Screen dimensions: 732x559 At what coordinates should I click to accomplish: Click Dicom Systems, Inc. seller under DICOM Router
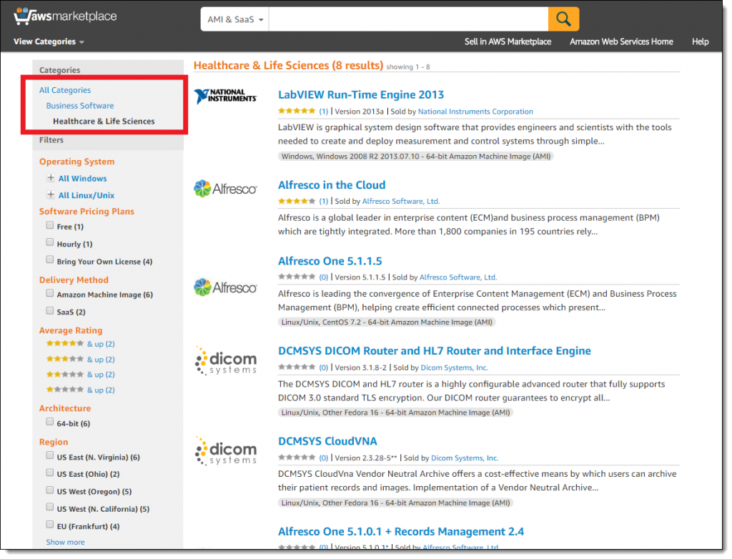click(454, 368)
